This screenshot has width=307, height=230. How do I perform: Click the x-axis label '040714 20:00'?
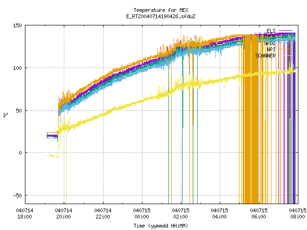pos(64,214)
